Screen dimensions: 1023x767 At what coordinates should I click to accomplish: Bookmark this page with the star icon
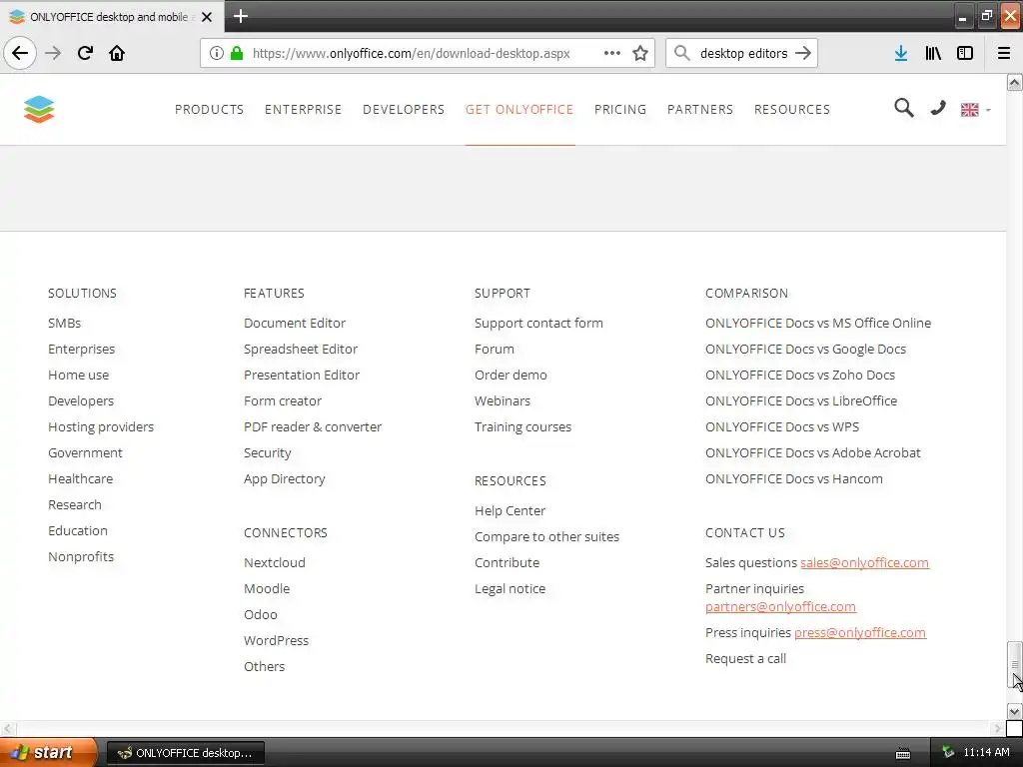pos(640,53)
